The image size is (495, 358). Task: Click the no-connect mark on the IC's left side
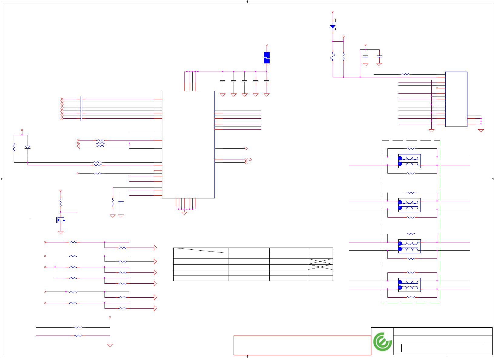click(154, 171)
